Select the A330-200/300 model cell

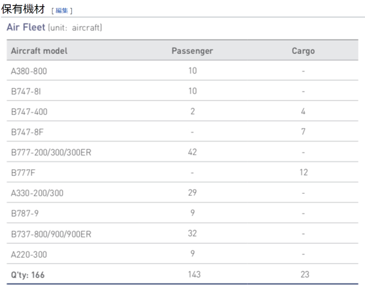(x=37, y=193)
